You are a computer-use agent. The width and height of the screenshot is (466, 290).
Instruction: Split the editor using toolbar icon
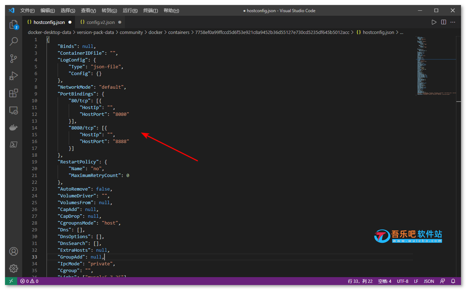click(443, 22)
